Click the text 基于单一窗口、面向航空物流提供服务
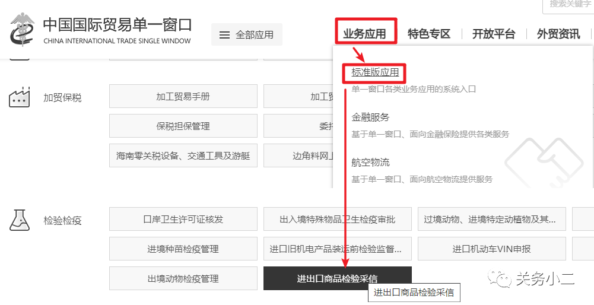594x305 pixels. (422, 179)
